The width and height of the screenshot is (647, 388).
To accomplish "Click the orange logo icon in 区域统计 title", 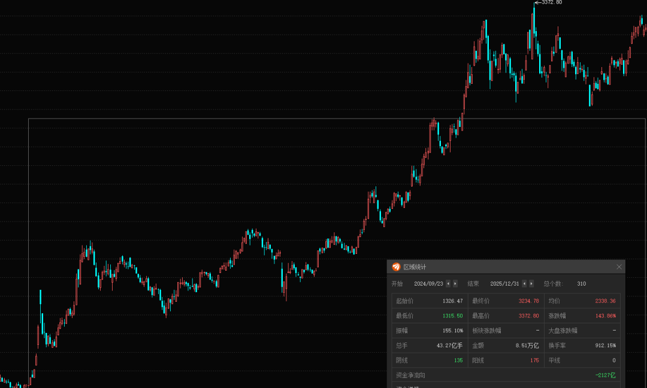I will pyautogui.click(x=396, y=267).
